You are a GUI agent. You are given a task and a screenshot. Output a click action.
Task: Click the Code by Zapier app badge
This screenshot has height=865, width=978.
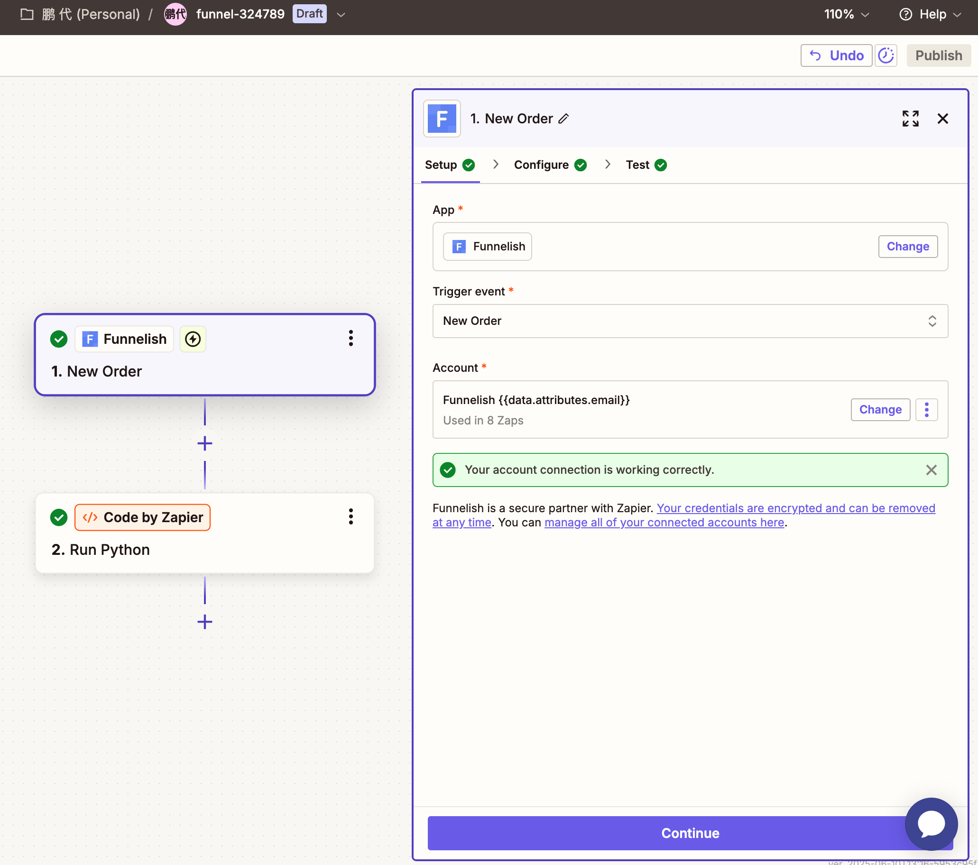pos(143,517)
